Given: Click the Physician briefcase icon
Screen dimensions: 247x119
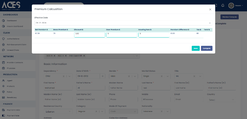Looking at the screenshot, I should pyautogui.click(x=3, y=68).
